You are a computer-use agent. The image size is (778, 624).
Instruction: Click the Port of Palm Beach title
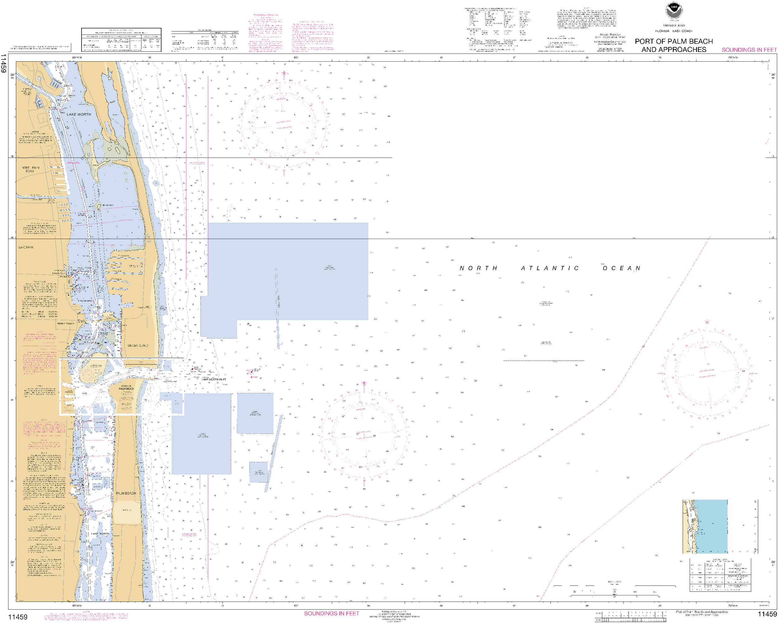point(673,45)
